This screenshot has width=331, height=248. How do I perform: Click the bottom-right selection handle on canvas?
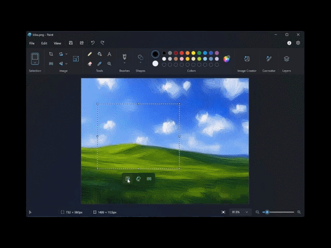(179, 169)
